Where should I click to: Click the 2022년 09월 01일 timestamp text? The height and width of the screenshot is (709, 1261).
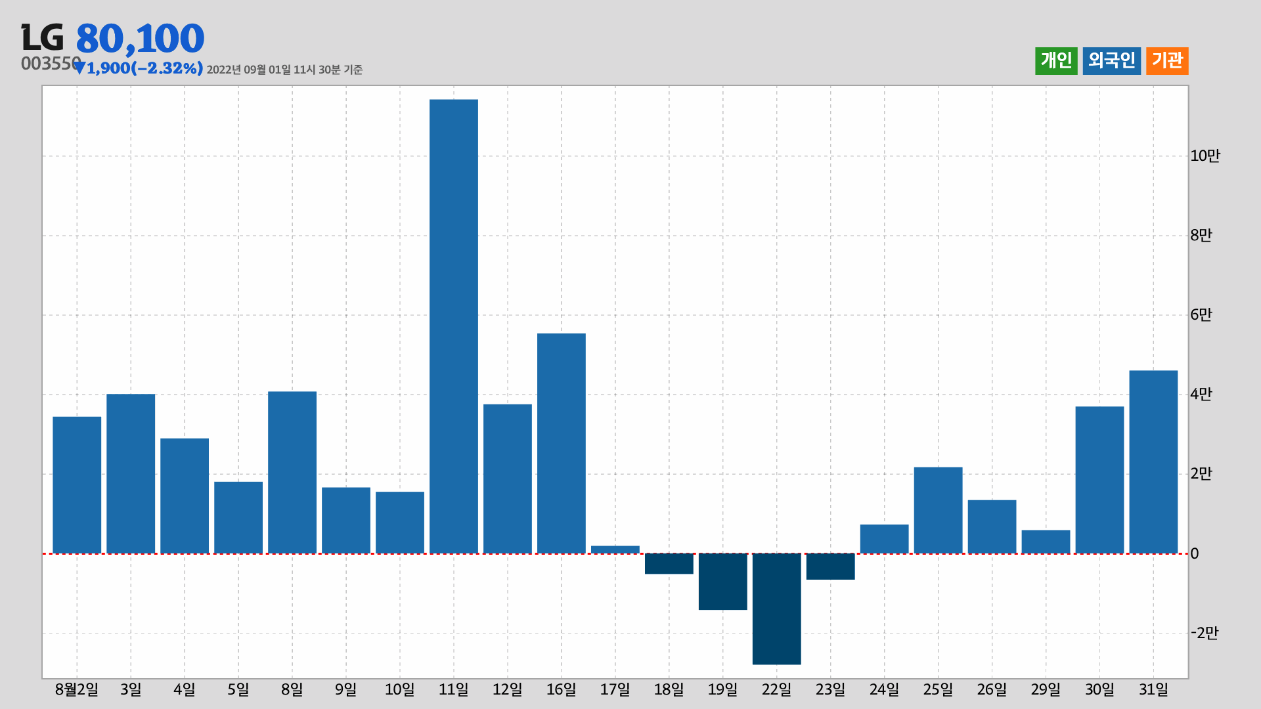(284, 70)
